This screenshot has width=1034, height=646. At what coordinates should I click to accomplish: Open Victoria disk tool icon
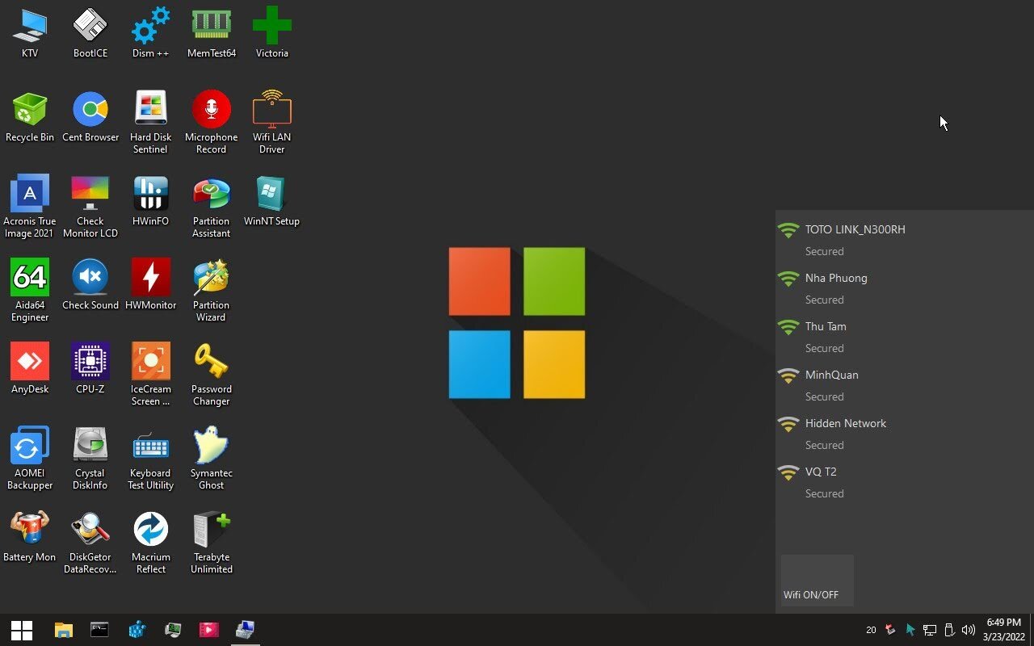pos(272,32)
